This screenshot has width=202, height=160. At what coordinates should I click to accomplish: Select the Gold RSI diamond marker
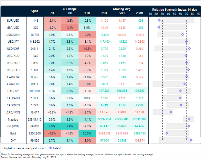[167, 133]
